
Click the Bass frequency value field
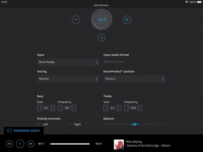(x=67, y=108)
